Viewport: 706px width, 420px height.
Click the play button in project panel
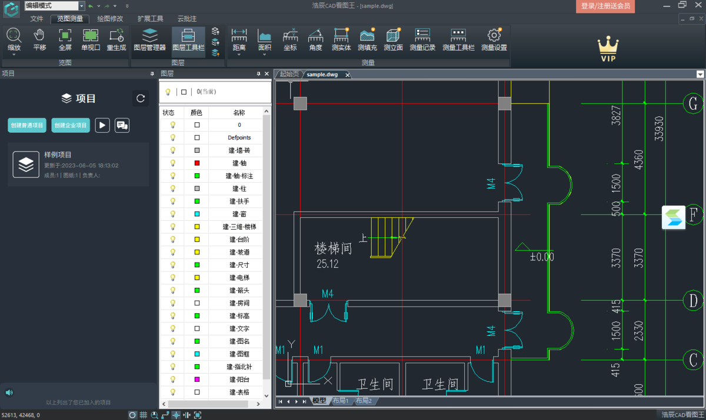(x=102, y=125)
